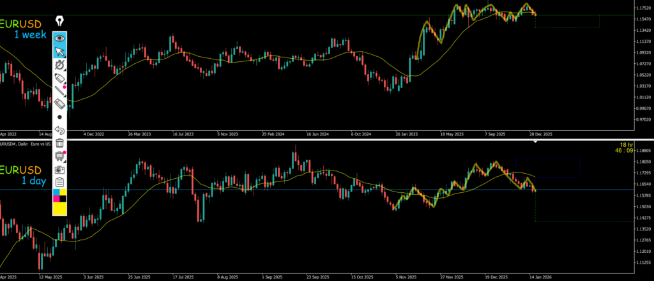Click the EURUSD 1 day chart label

click(x=20, y=176)
